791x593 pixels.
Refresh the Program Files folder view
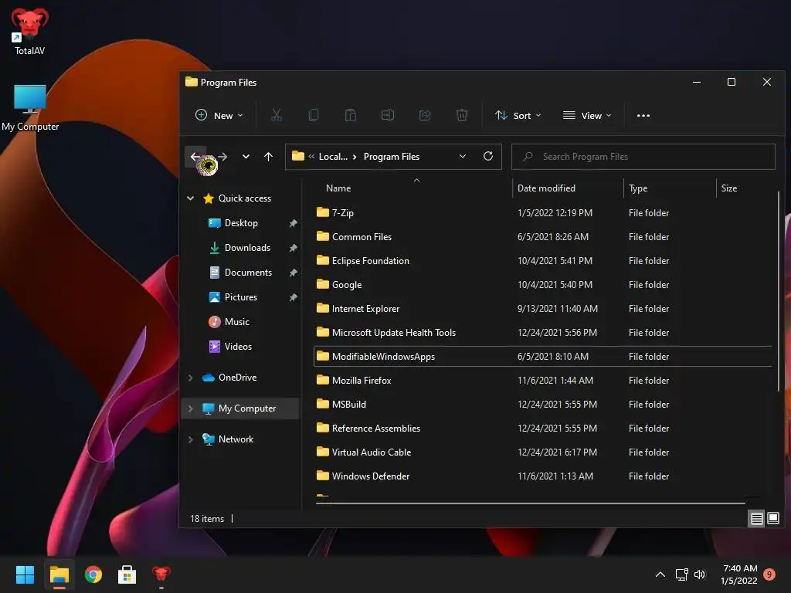click(x=488, y=156)
